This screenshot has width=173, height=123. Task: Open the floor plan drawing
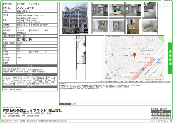point(81,58)
